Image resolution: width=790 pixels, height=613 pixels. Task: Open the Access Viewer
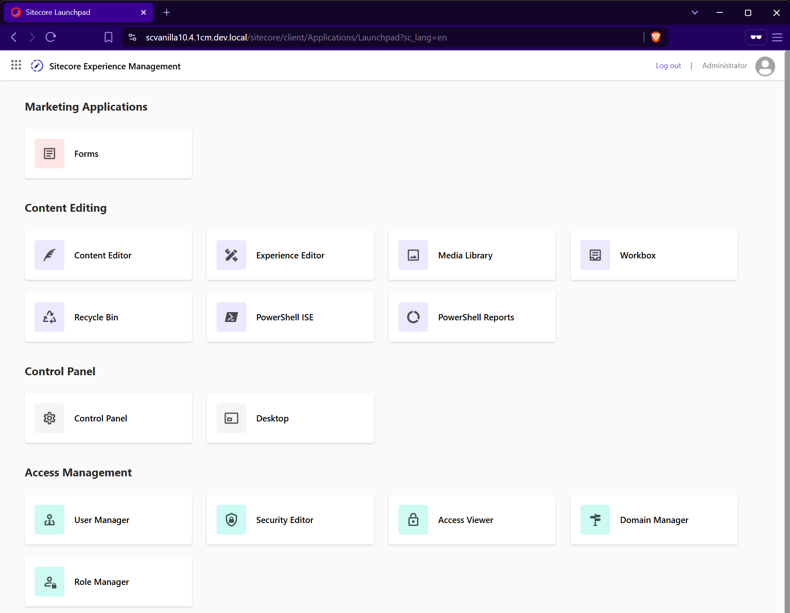[x=472, y=520]
